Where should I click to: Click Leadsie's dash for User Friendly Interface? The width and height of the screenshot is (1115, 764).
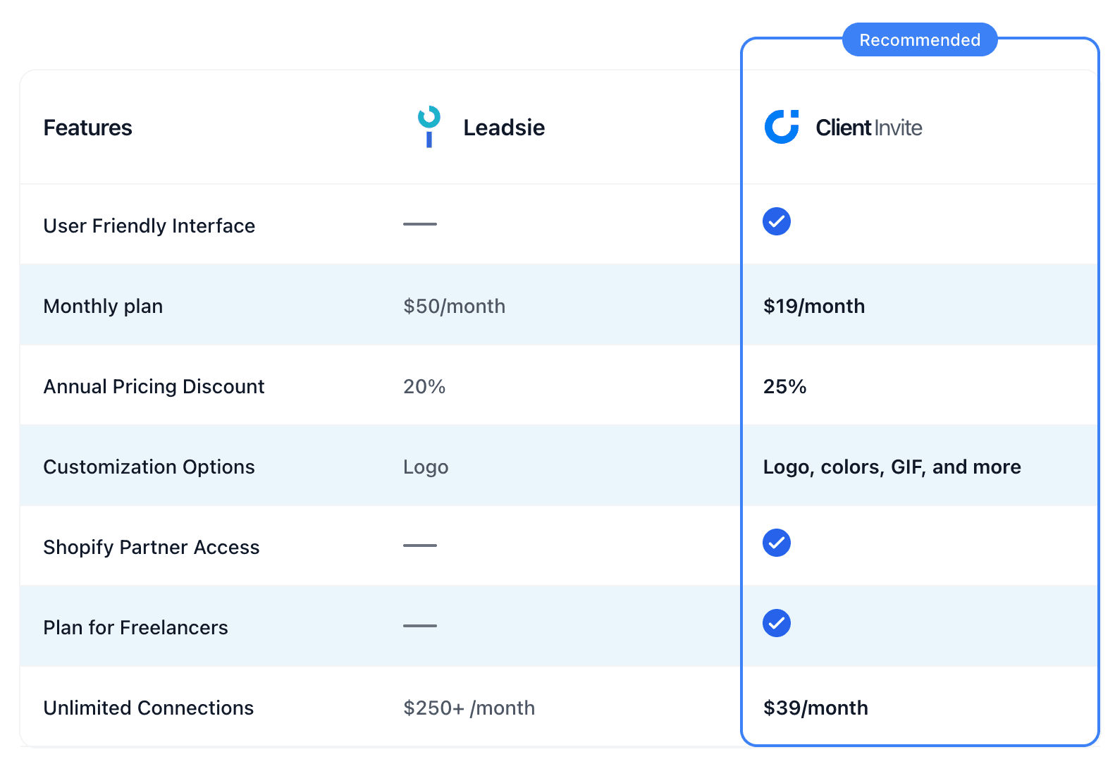pos(419,224)
